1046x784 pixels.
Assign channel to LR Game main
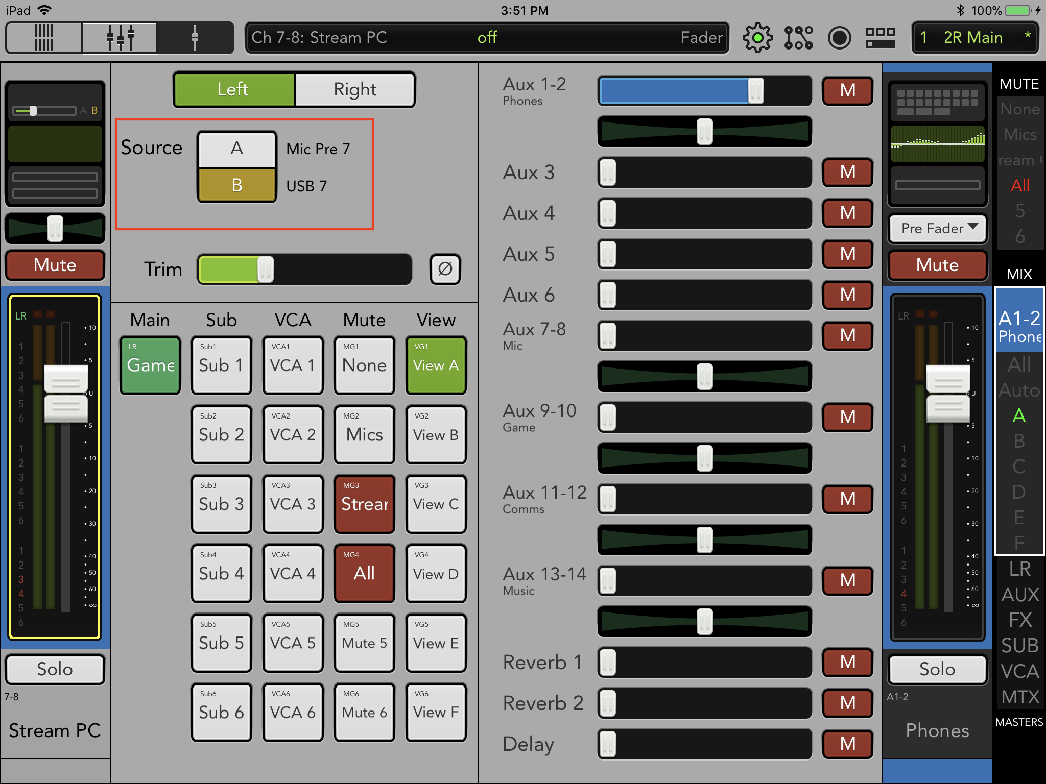(150, 365)
